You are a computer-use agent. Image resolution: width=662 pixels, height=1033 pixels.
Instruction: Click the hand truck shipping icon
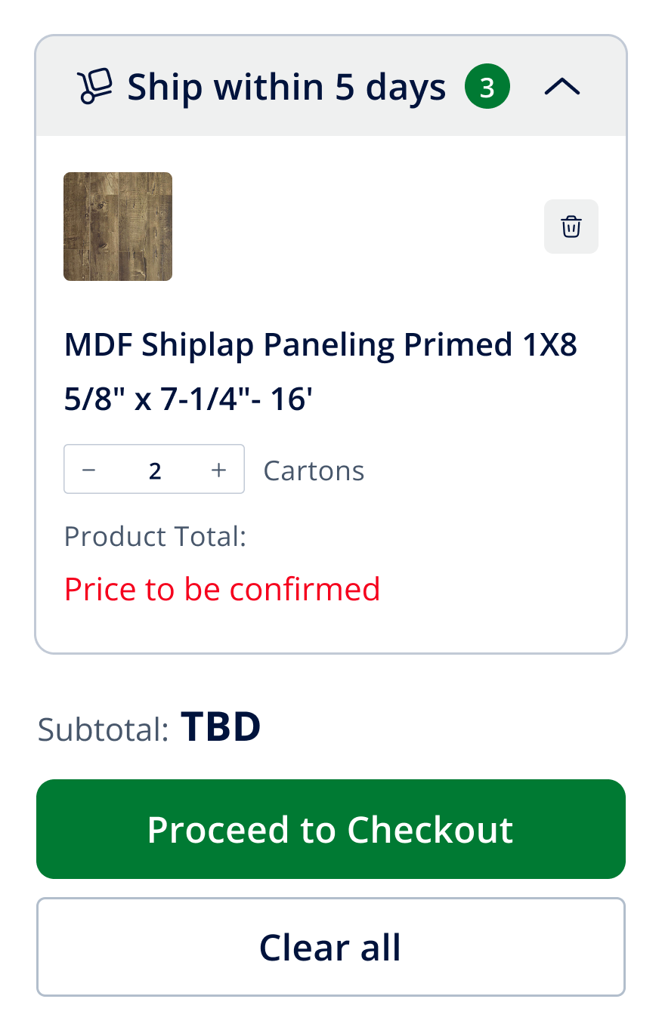pyautogui.click(x=95, y=87)
